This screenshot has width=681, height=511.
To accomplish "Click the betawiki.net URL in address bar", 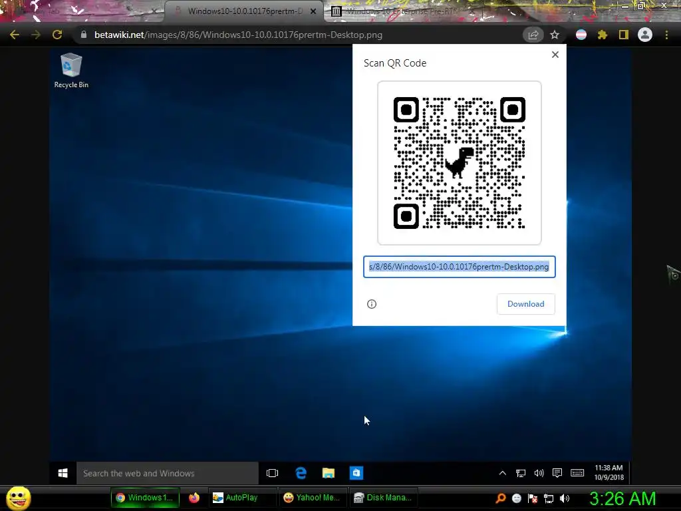I will point(239,35).
